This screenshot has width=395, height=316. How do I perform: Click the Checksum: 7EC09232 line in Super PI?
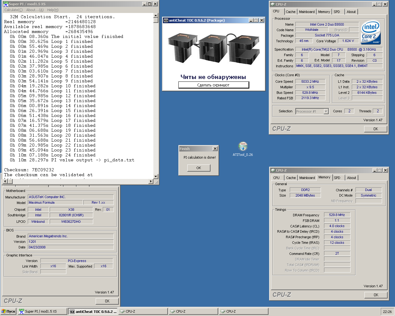click(x=29, y=170)
